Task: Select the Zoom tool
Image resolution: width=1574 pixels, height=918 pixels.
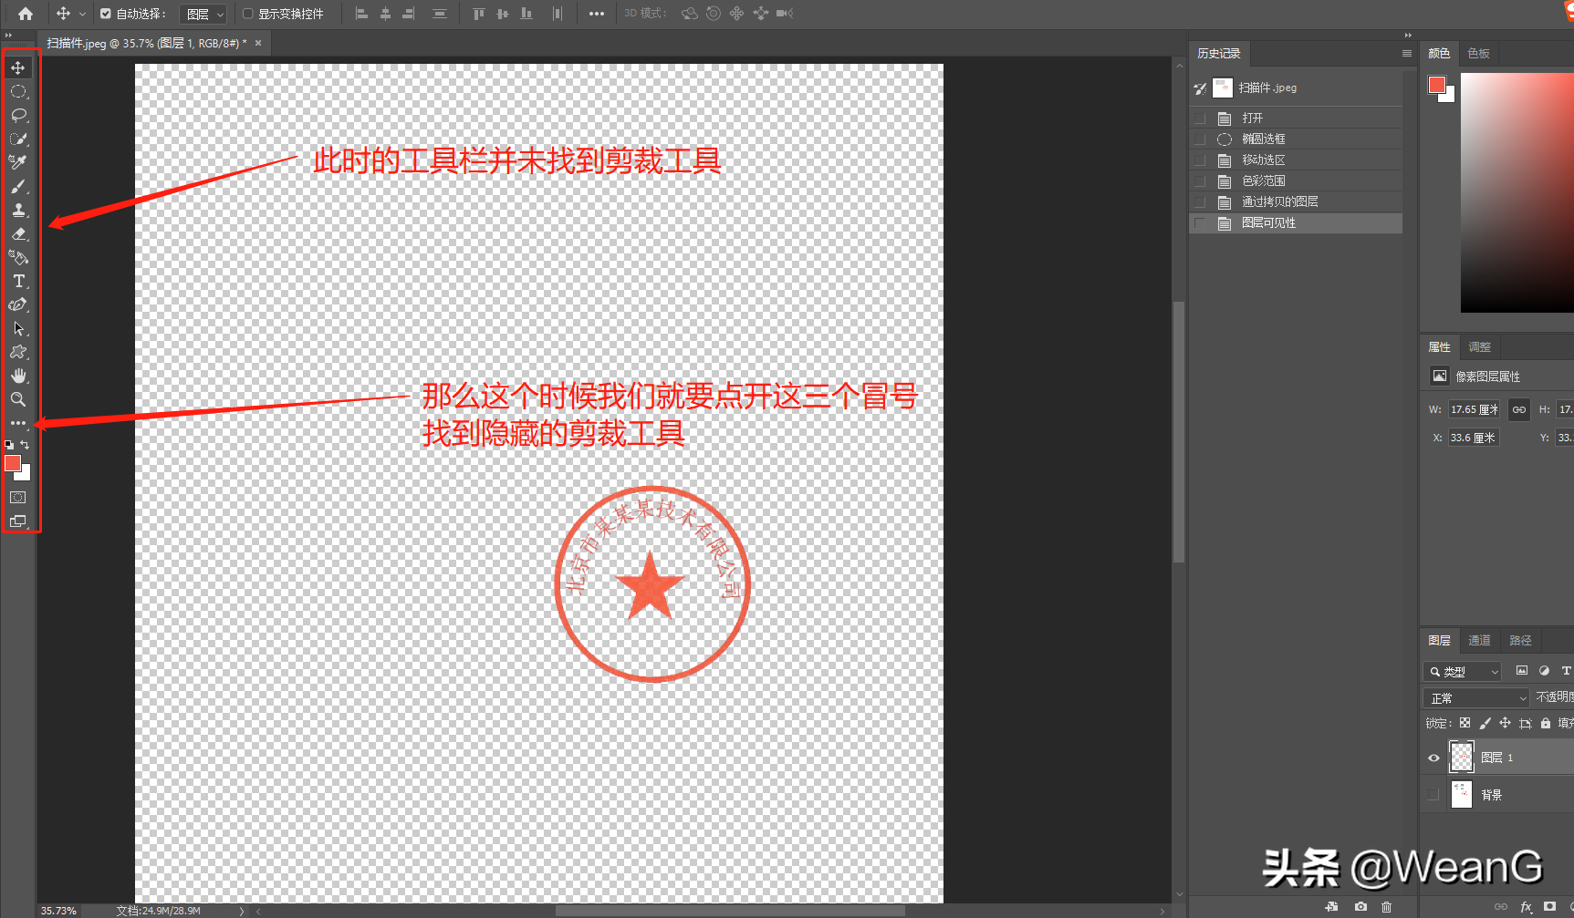Action: pos(18,399)
